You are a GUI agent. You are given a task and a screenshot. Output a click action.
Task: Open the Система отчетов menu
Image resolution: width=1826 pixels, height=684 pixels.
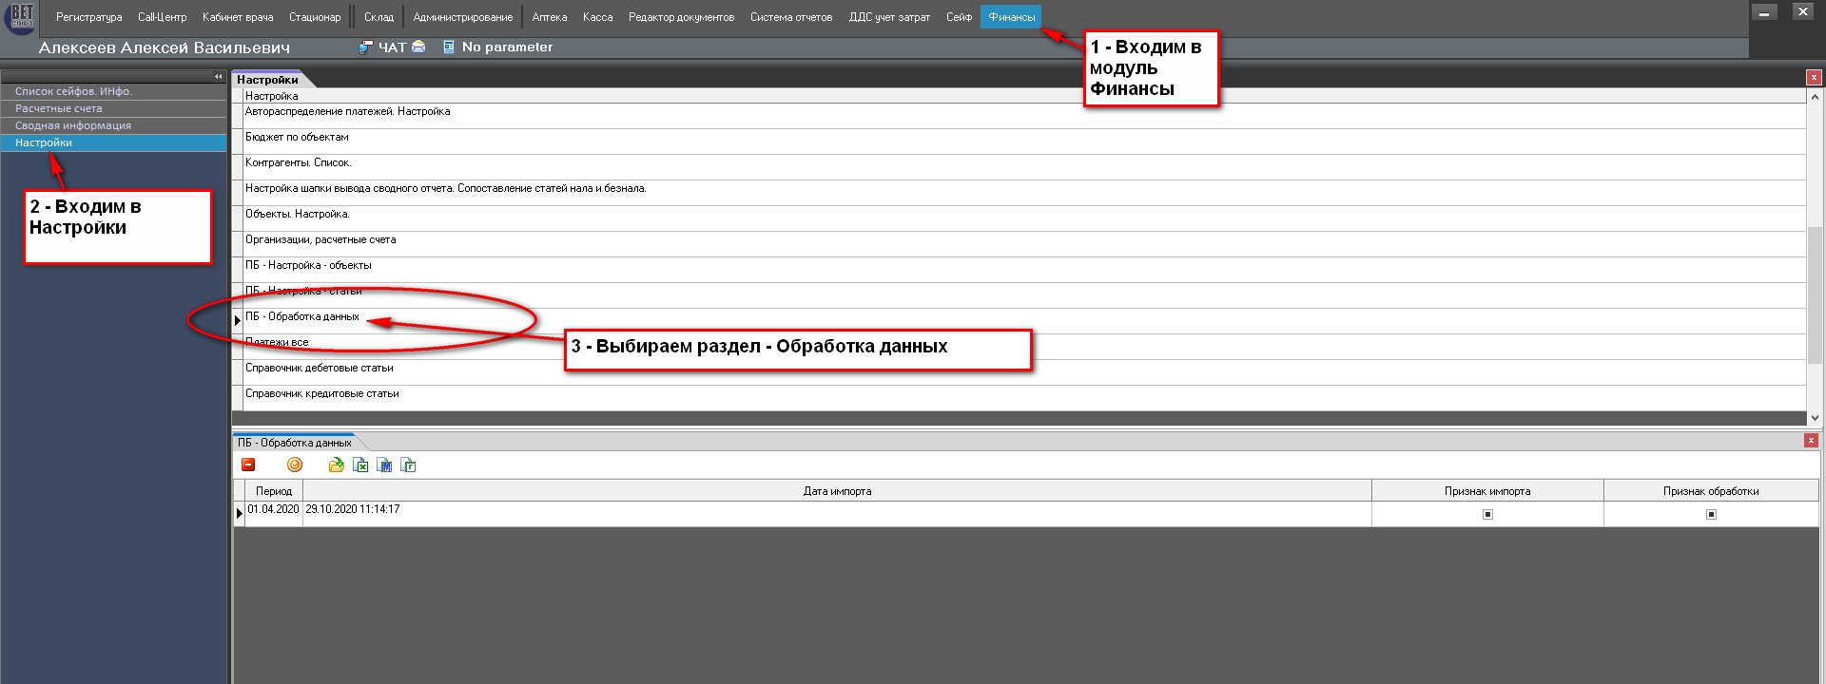coord(790,17)
